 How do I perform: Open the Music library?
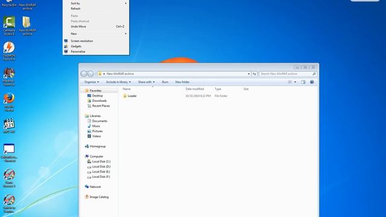tap(94, 126)
